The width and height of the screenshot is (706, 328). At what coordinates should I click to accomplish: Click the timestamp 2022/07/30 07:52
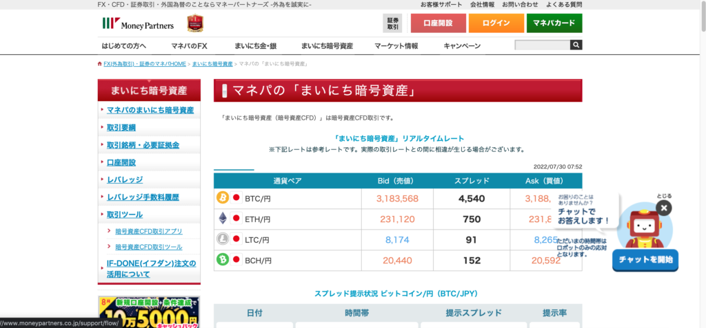tap(558, 166)
